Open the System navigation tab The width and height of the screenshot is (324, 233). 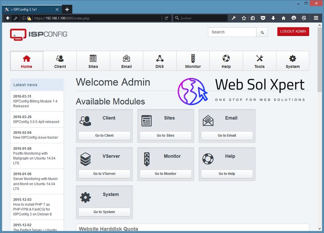[x=292, y=61]
